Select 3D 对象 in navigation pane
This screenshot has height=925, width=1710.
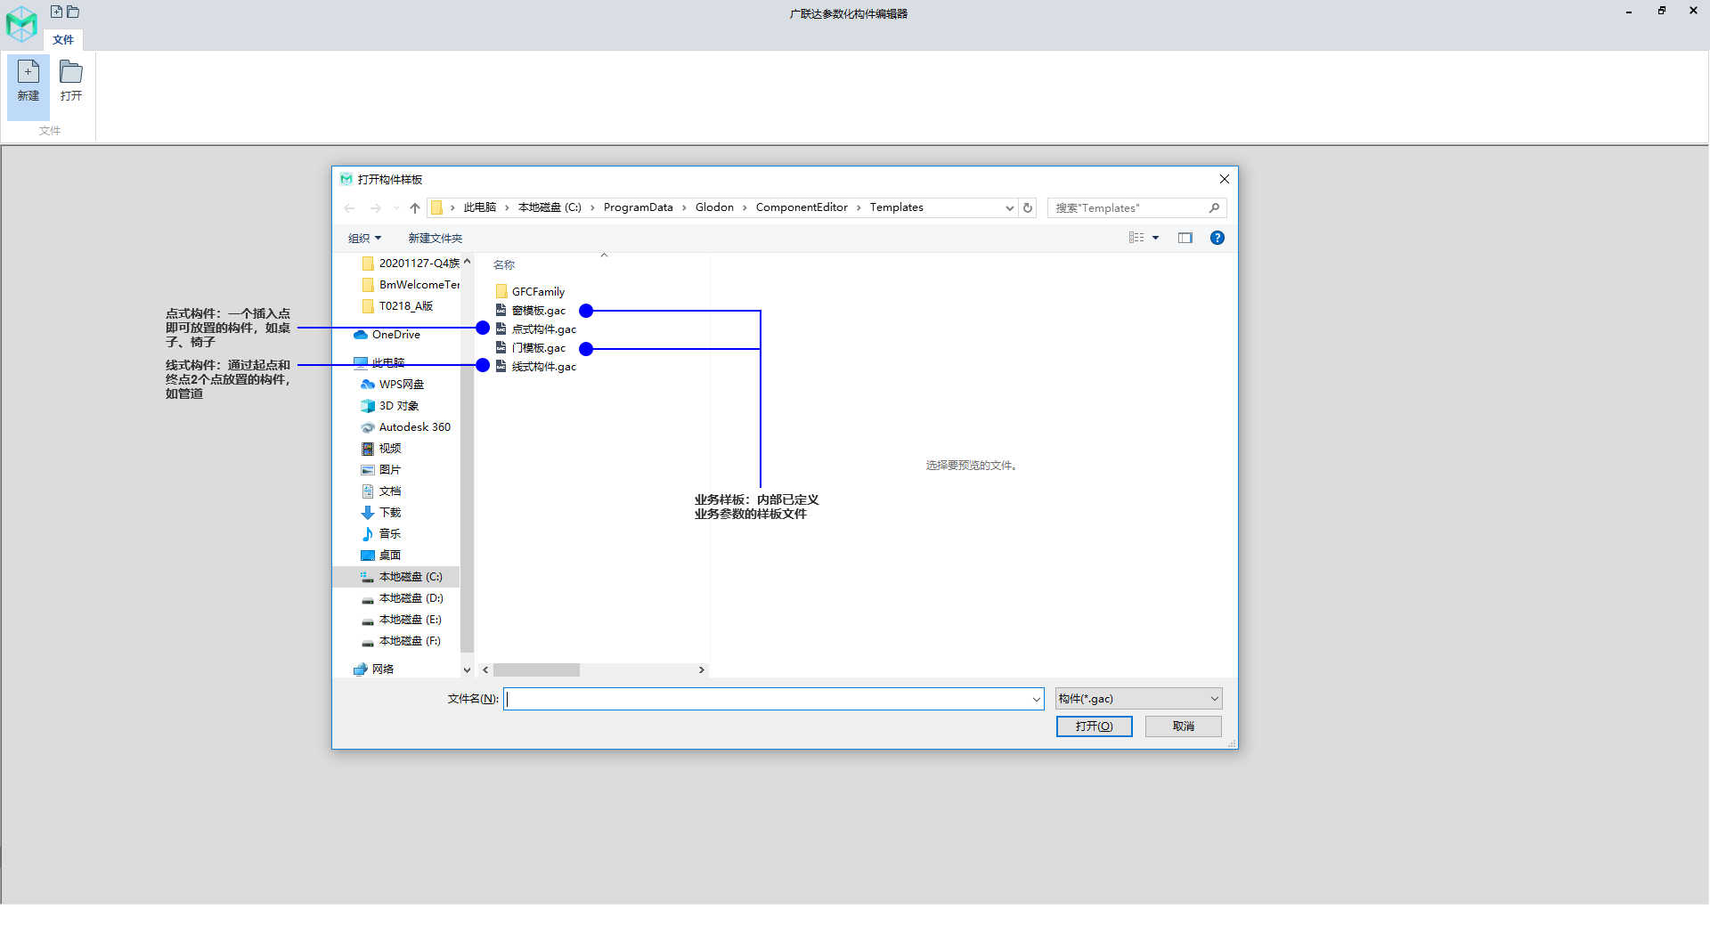click(390, 406)
